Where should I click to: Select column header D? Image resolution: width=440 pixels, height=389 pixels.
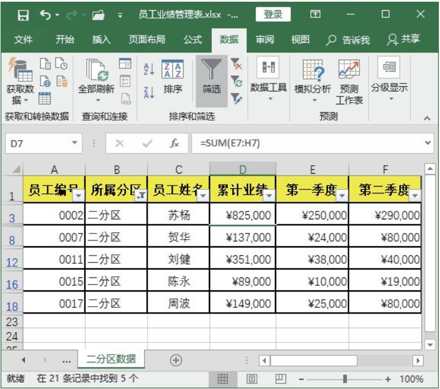[x=243, y=169]
